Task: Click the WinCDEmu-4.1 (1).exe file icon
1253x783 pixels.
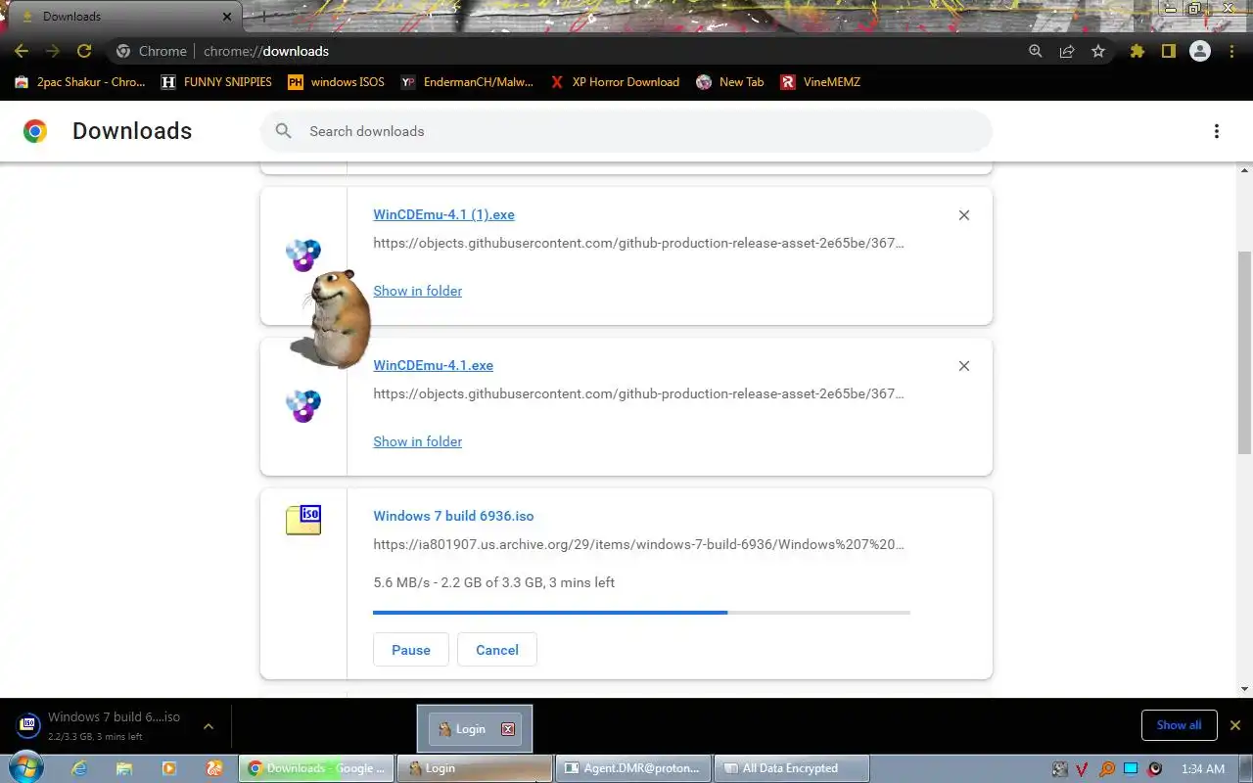Action: pos(302,255)
